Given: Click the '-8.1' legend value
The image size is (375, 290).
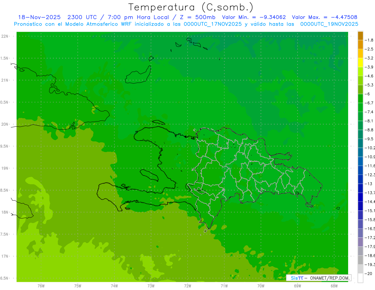Looking at the screenshot, I should [369, 121].
